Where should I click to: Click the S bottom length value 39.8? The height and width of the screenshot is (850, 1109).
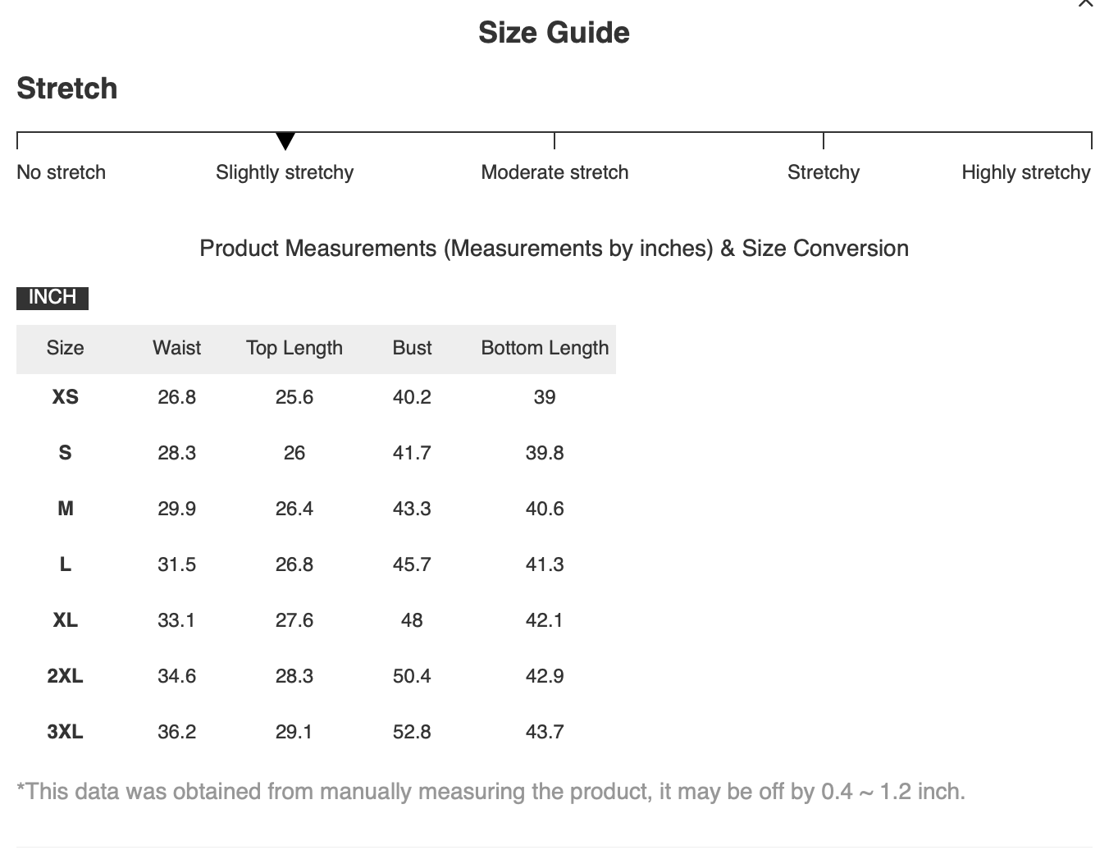[545, 453]
